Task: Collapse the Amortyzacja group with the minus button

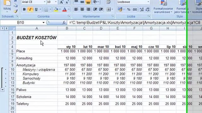Action: point(3,90)
